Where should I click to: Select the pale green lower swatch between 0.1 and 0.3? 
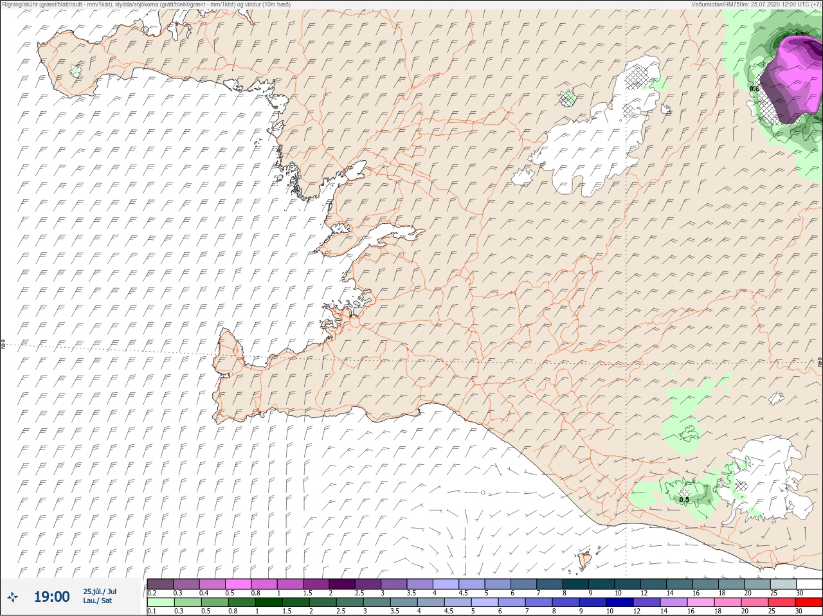tap(160, 602)
